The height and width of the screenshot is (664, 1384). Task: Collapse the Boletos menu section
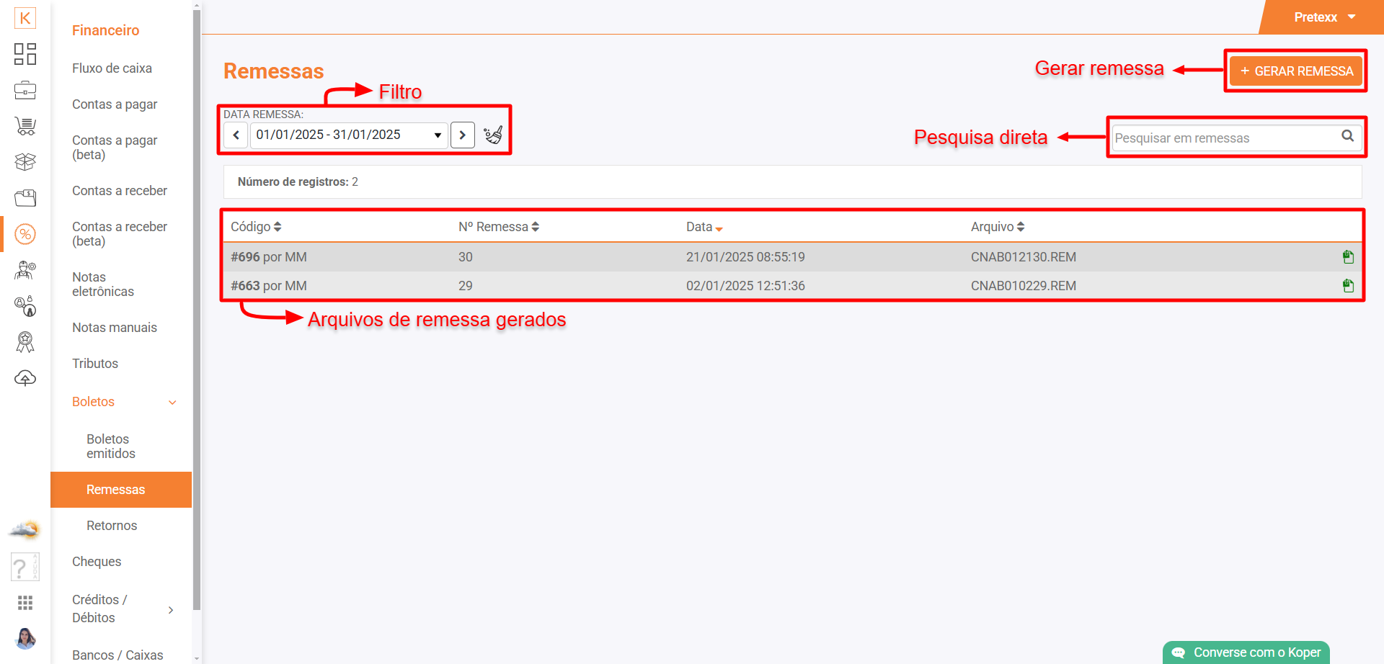click(172, 403)
